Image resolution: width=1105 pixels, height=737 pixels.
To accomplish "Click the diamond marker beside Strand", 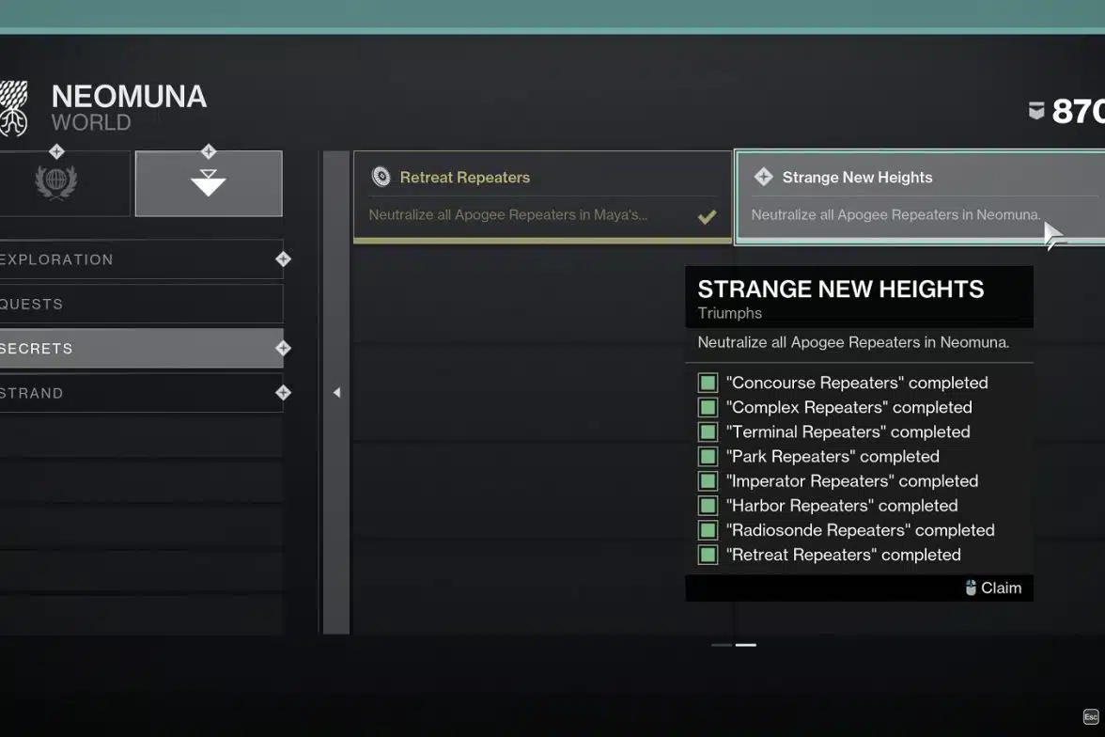I will [284, 393].
